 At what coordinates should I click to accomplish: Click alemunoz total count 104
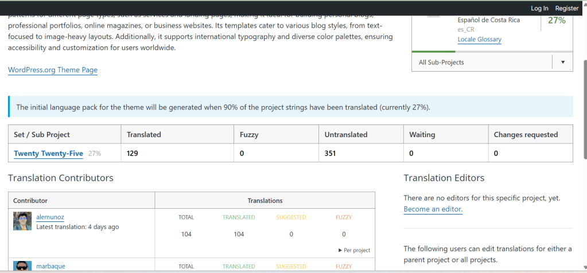[186, 234]
